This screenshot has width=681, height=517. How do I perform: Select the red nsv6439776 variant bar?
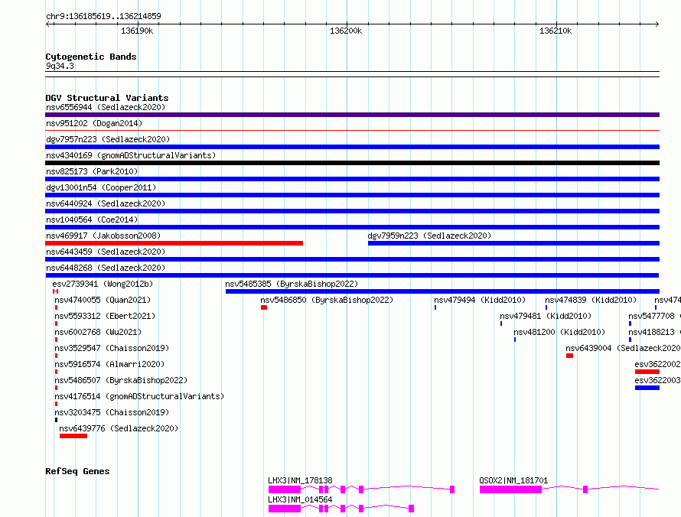[x=73, y=436]
